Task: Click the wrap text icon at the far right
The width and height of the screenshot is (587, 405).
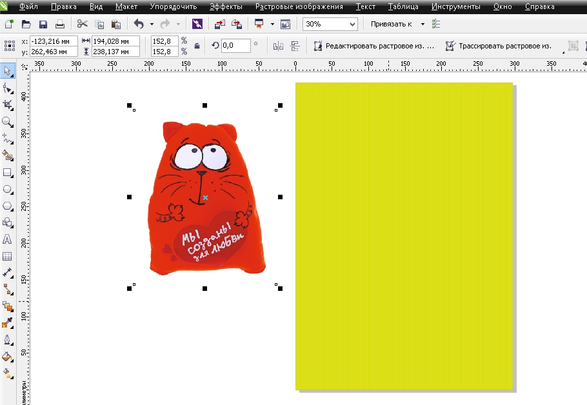Action: point(573,46)
